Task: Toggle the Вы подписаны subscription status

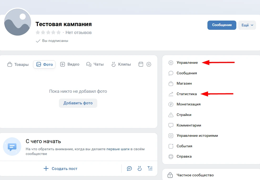Action: coord(52,41)
